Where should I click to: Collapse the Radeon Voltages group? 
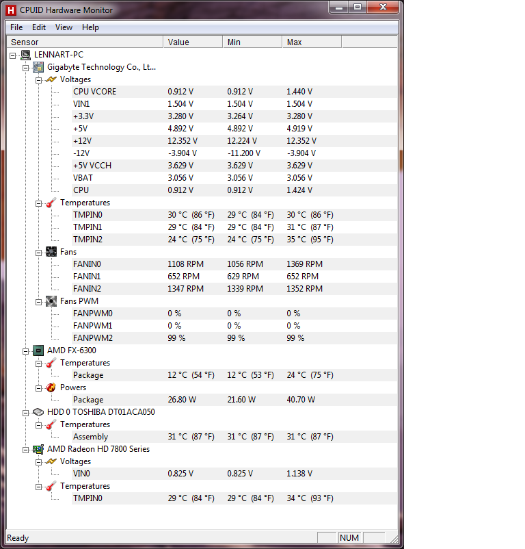click(x=38, y=462)
